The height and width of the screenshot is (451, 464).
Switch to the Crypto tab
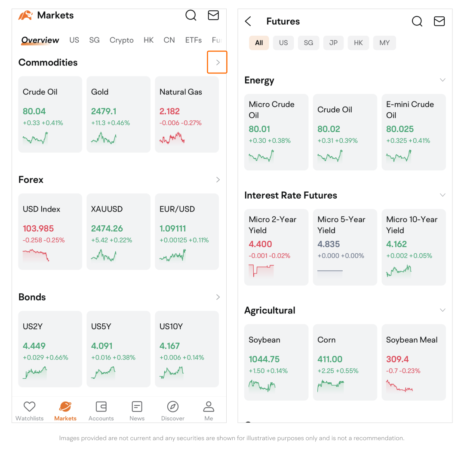[x=122, y=40]
